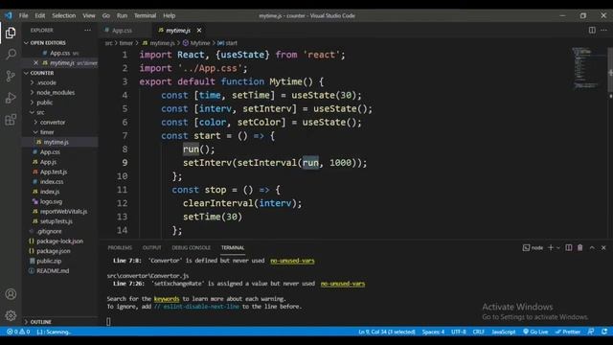Click the Prettier status bar item
The height and width of the screenshot is (345, 613).
pyautogui.click(x=568, y=332)
